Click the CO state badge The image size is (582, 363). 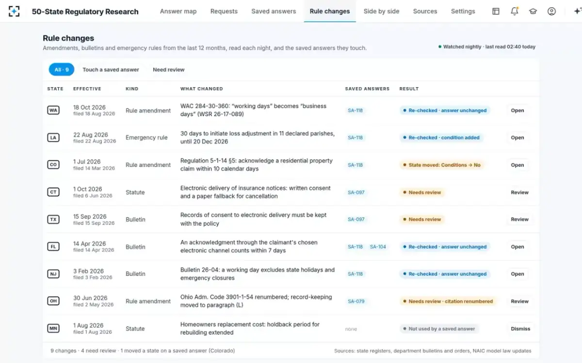coord(53,165)
